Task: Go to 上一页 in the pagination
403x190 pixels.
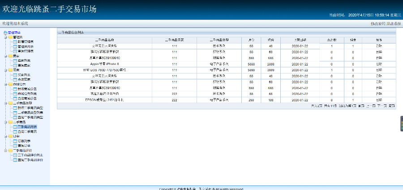Action: coord(371,106)
